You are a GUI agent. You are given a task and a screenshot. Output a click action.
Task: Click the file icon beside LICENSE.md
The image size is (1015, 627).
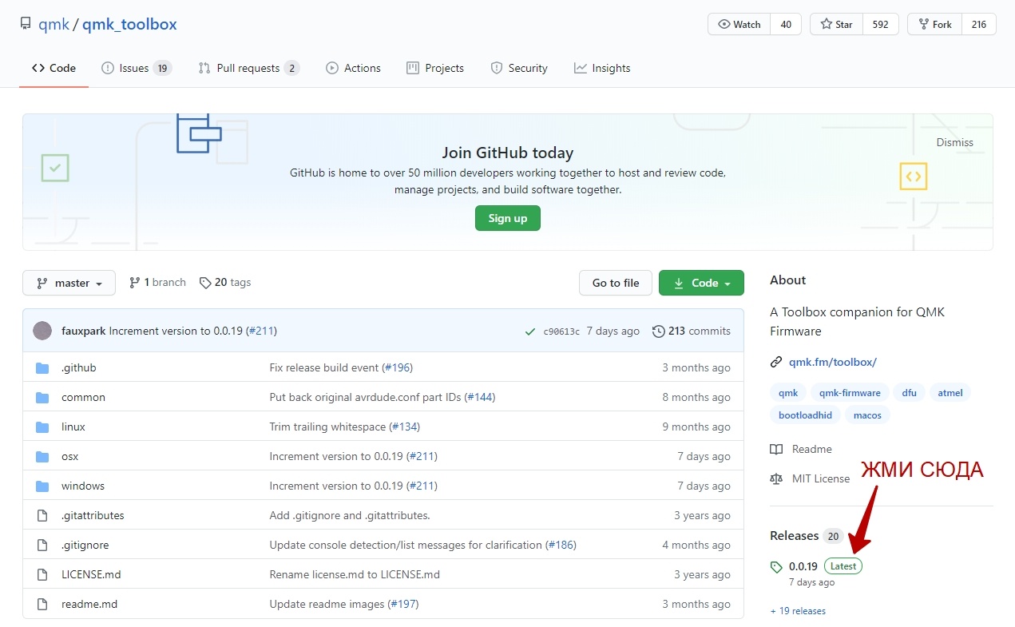coord(42,574)
